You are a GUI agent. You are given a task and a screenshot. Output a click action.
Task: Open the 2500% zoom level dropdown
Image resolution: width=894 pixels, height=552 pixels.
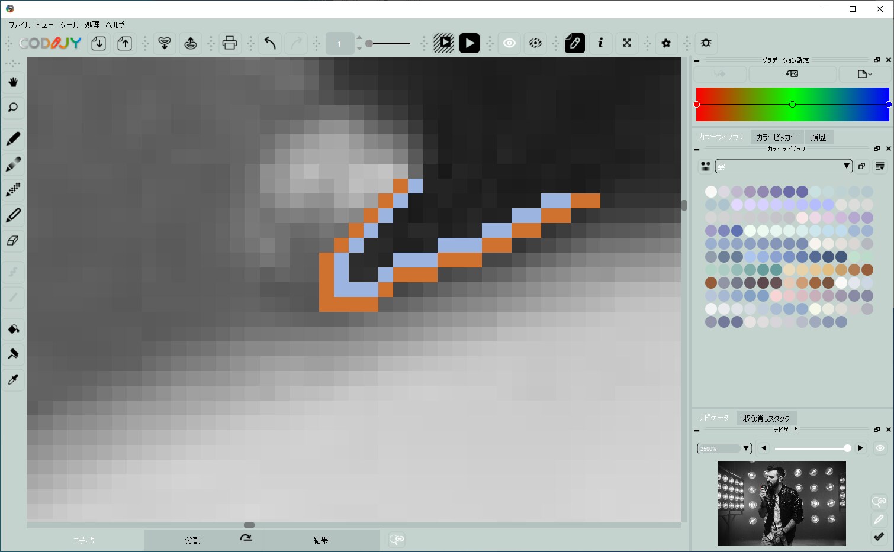(725, 448)
